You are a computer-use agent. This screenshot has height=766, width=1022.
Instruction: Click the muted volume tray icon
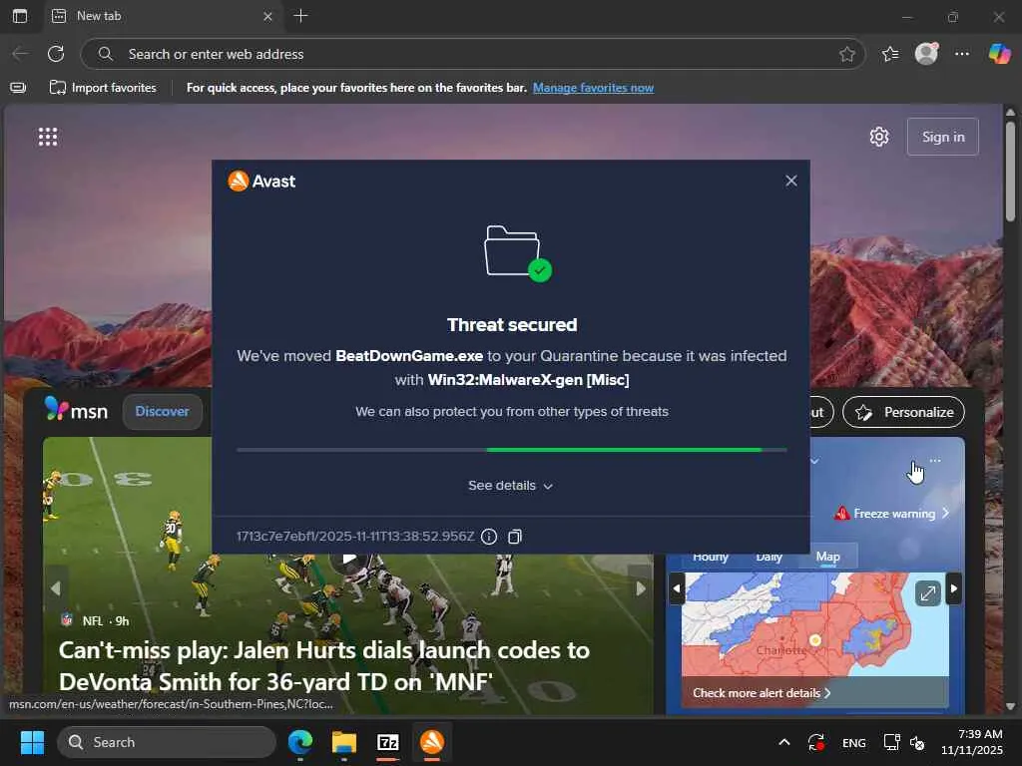click(917, 742)
